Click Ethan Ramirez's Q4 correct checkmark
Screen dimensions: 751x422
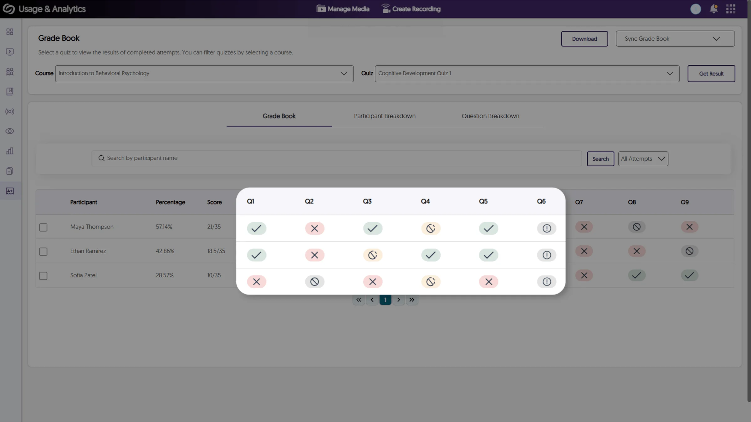(431, 255)
